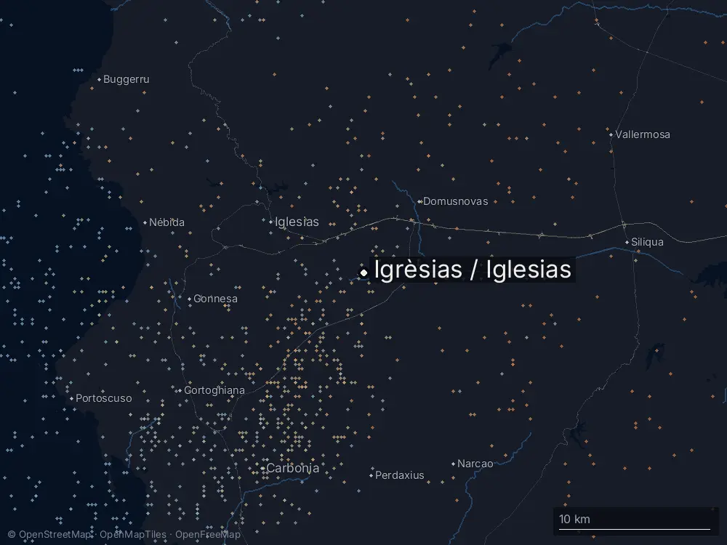Click the white marker dot beside Igrèsias
727x545 pixels.
pyautogui.click(x=364, y=273)
